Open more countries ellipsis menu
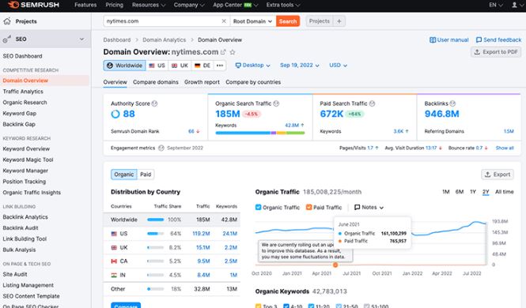 tap(220, 66)
